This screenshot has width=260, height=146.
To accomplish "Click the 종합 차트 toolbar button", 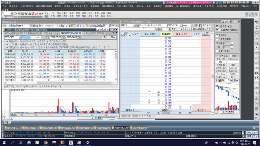I will click(96, 15).
